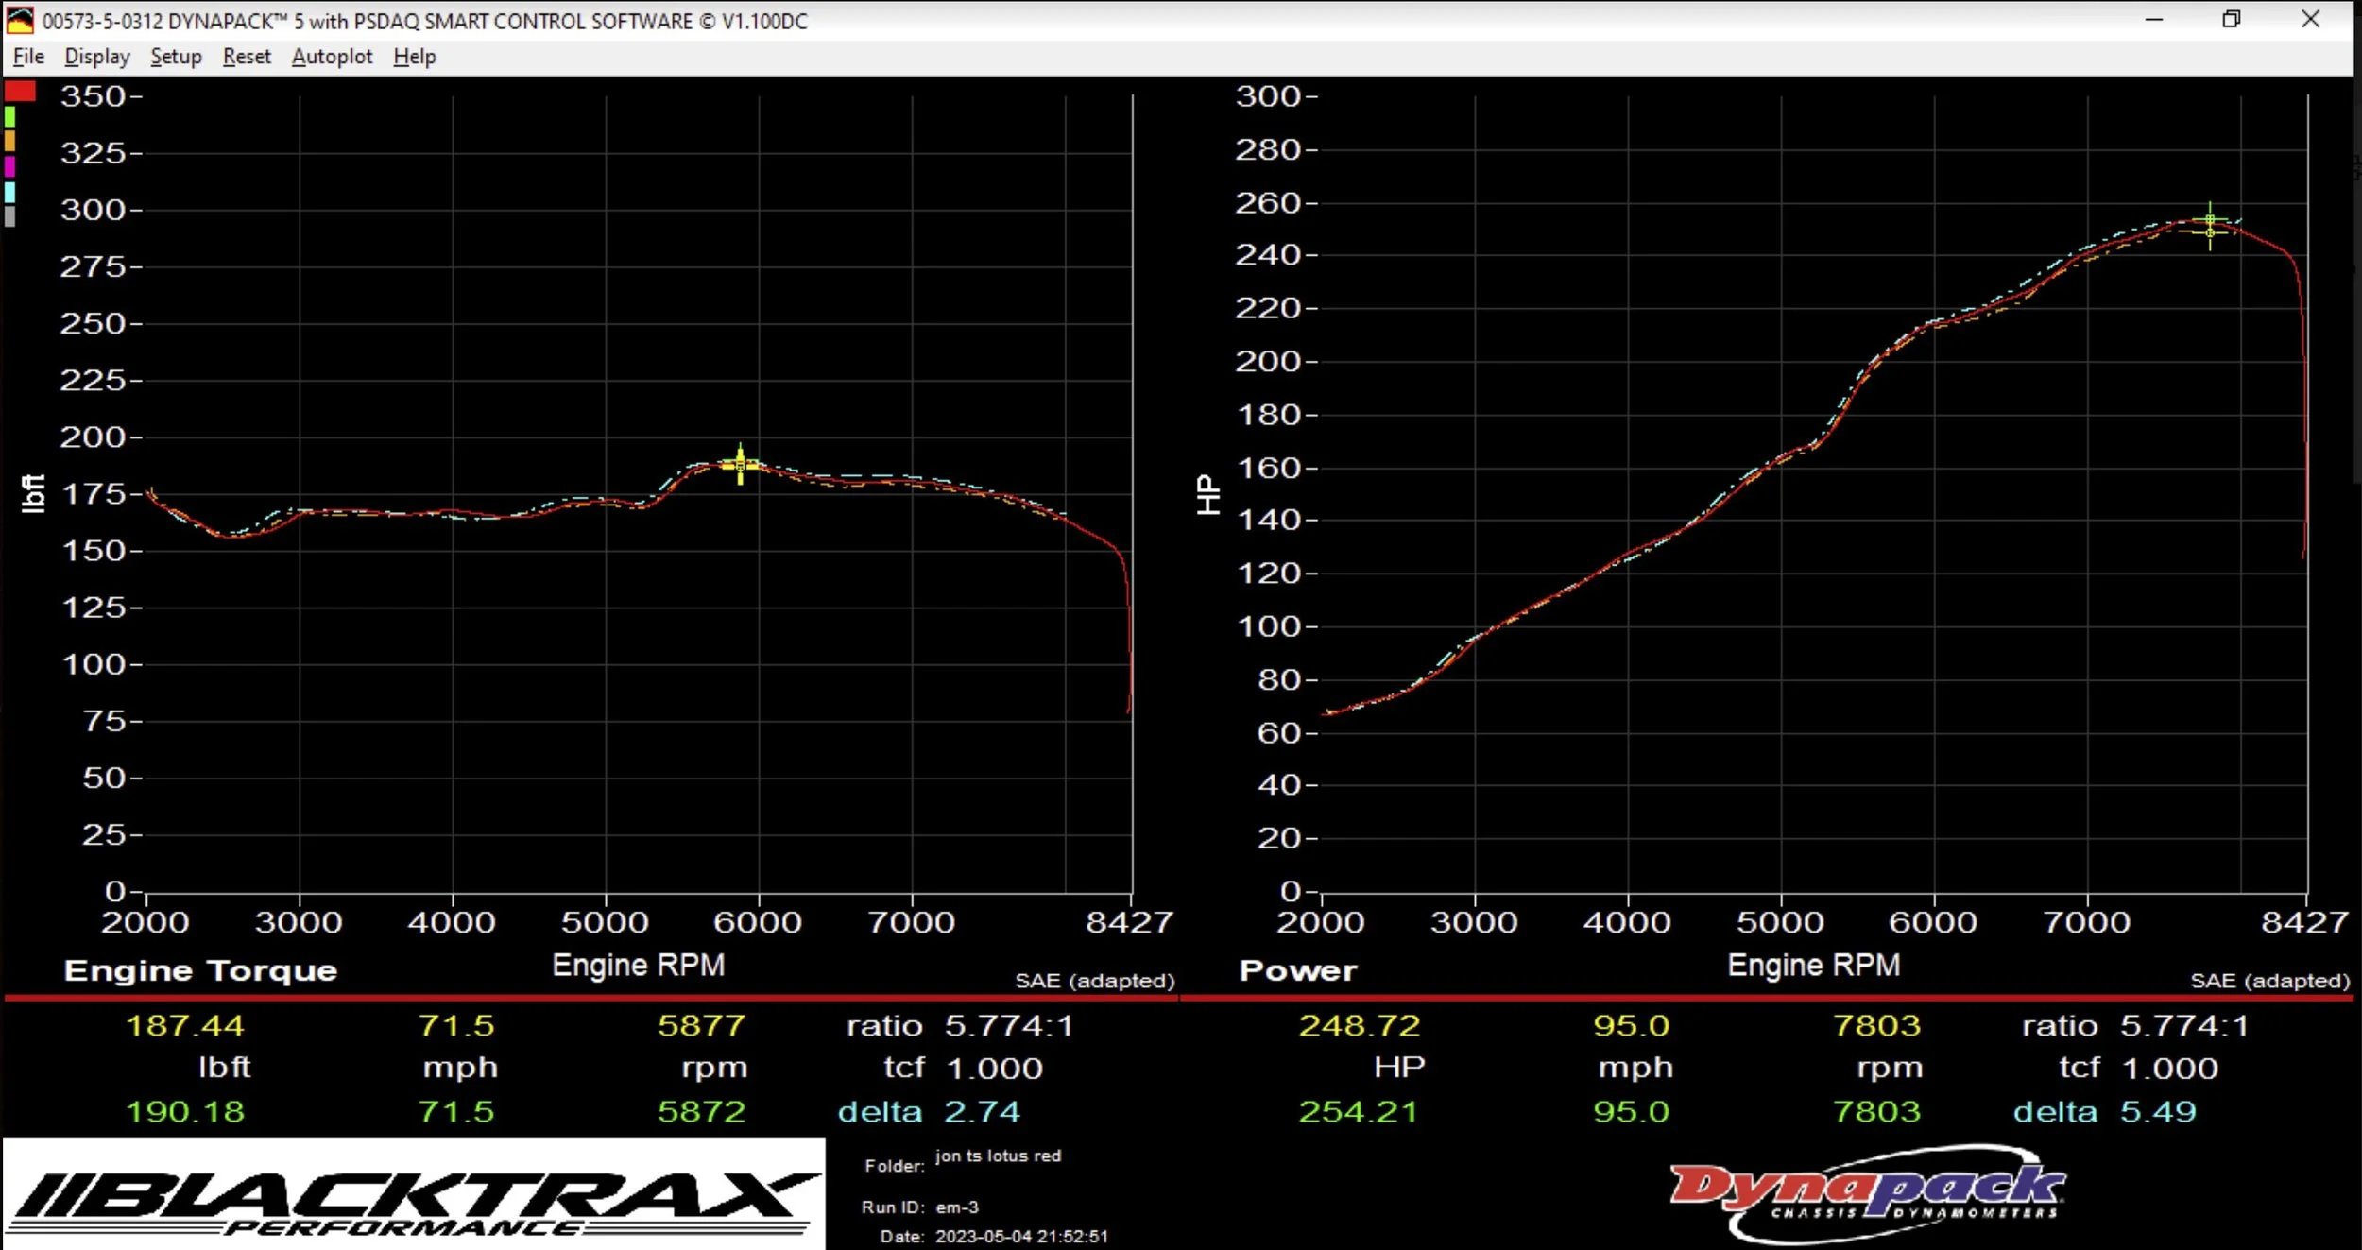Open the Help menu

coord(415,57)
